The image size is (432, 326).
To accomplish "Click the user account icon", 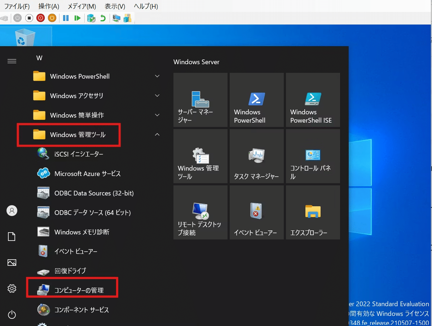I will pos(12,211).
